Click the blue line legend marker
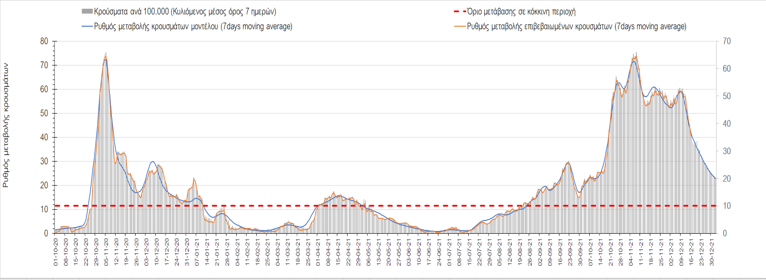This screenshot has height=280, width=766. [87, 26]
